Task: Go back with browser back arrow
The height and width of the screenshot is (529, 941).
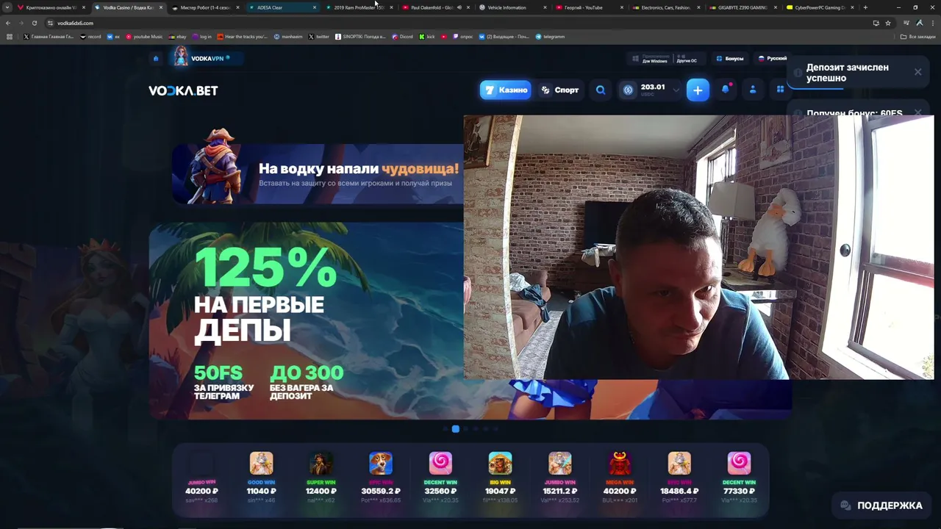Action: point(8,23)
